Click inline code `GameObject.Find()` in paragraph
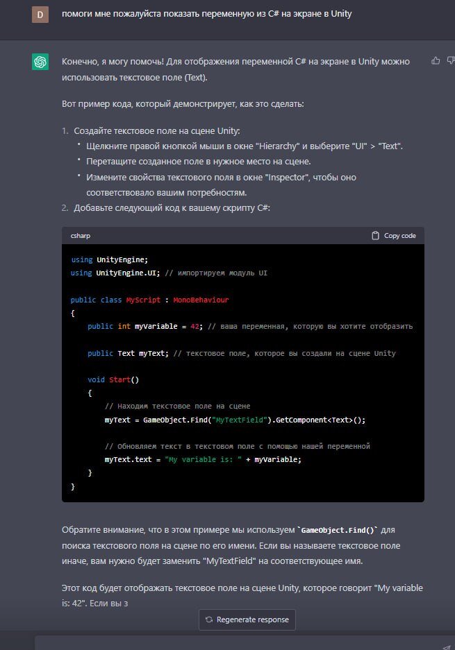455x650 pixels. (x=338, y=530)
